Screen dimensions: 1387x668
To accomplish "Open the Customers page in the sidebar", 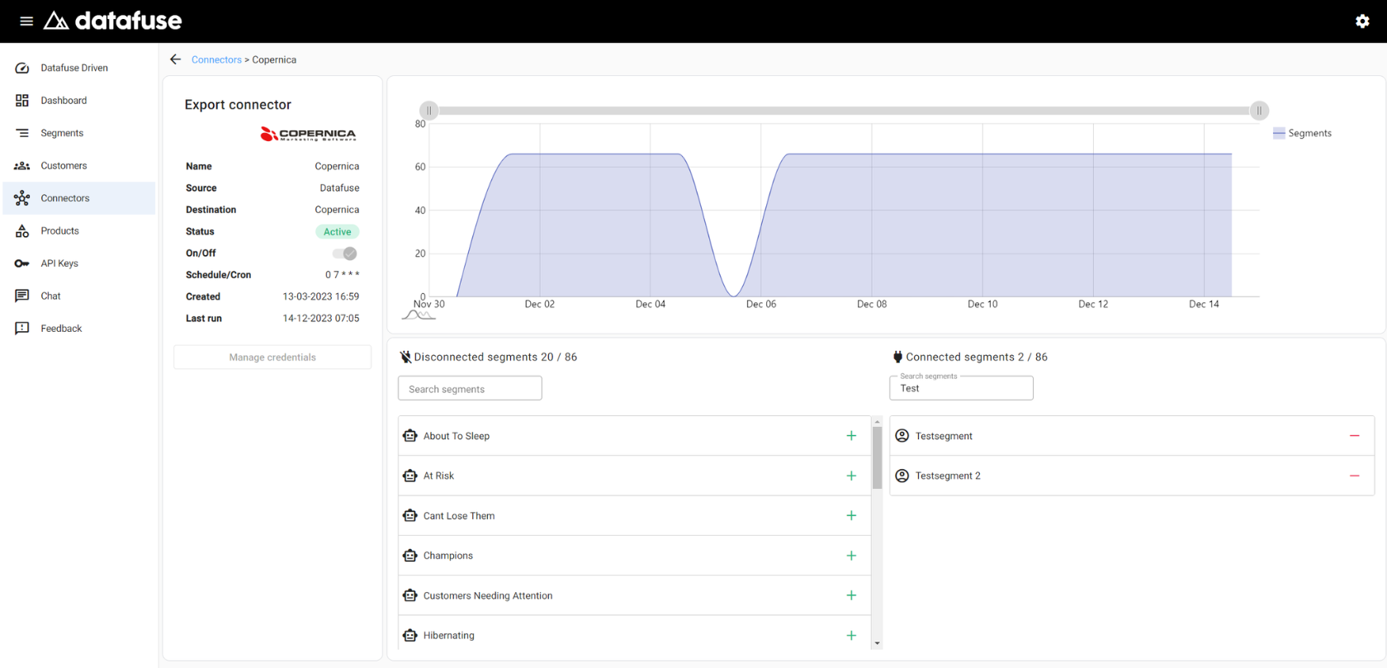I will pos(64,166).
